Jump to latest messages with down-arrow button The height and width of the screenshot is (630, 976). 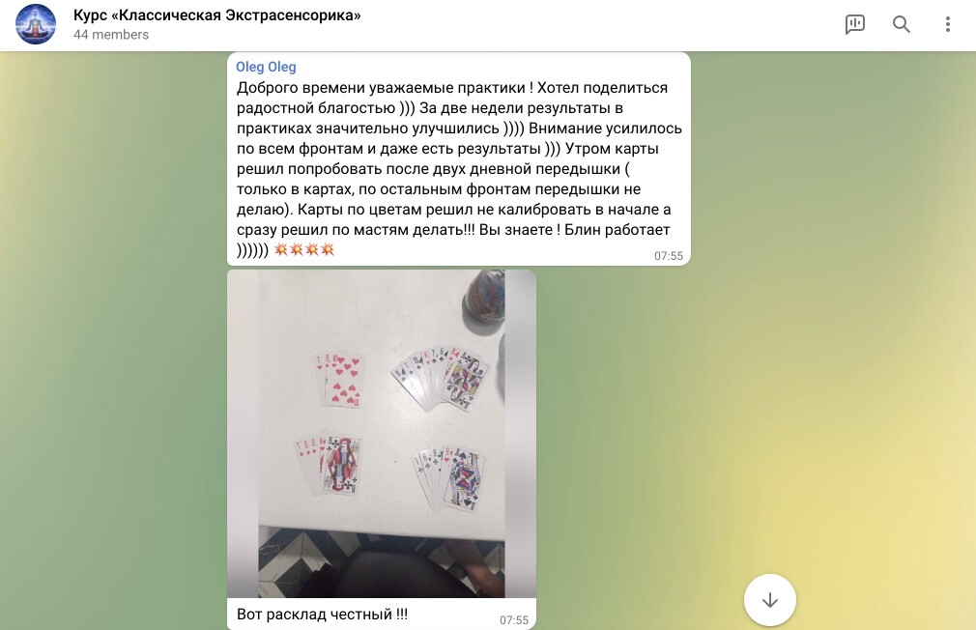click(770, 600)
